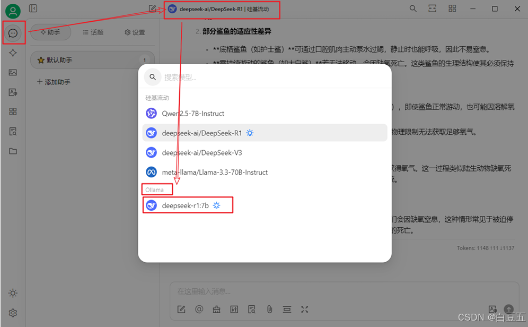
Task: Open the translate sidebar icon
Action: (13, 92)
